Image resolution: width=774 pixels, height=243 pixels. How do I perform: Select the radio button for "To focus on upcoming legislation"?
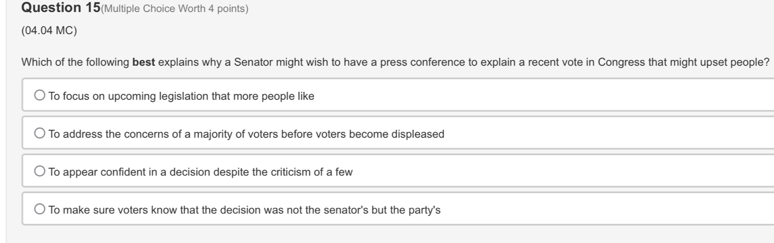click(x=40, y=96)
